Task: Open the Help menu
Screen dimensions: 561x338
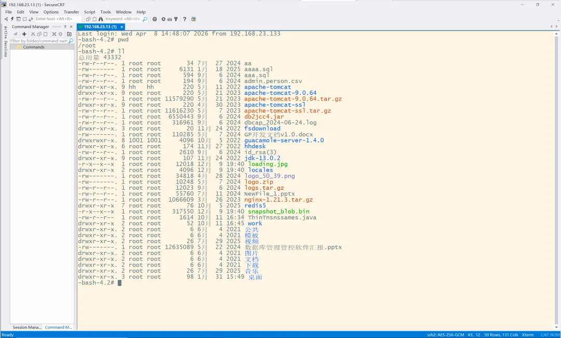Action: (141, 12)
